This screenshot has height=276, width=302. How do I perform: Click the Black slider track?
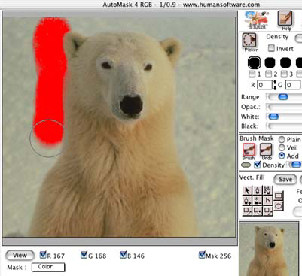[285, 126]
